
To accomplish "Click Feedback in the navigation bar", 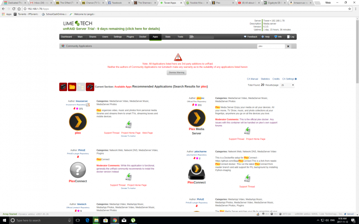I will click(x=251, y=37).
